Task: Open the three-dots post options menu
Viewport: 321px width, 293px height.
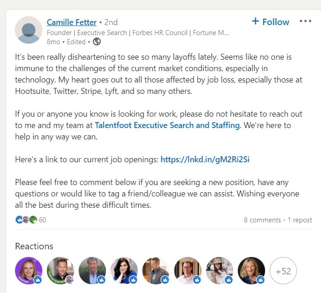Action: point(306,21)
